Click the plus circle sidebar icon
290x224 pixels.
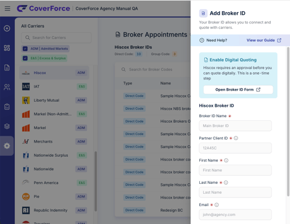pyautogui.click(x=7, y=28)
